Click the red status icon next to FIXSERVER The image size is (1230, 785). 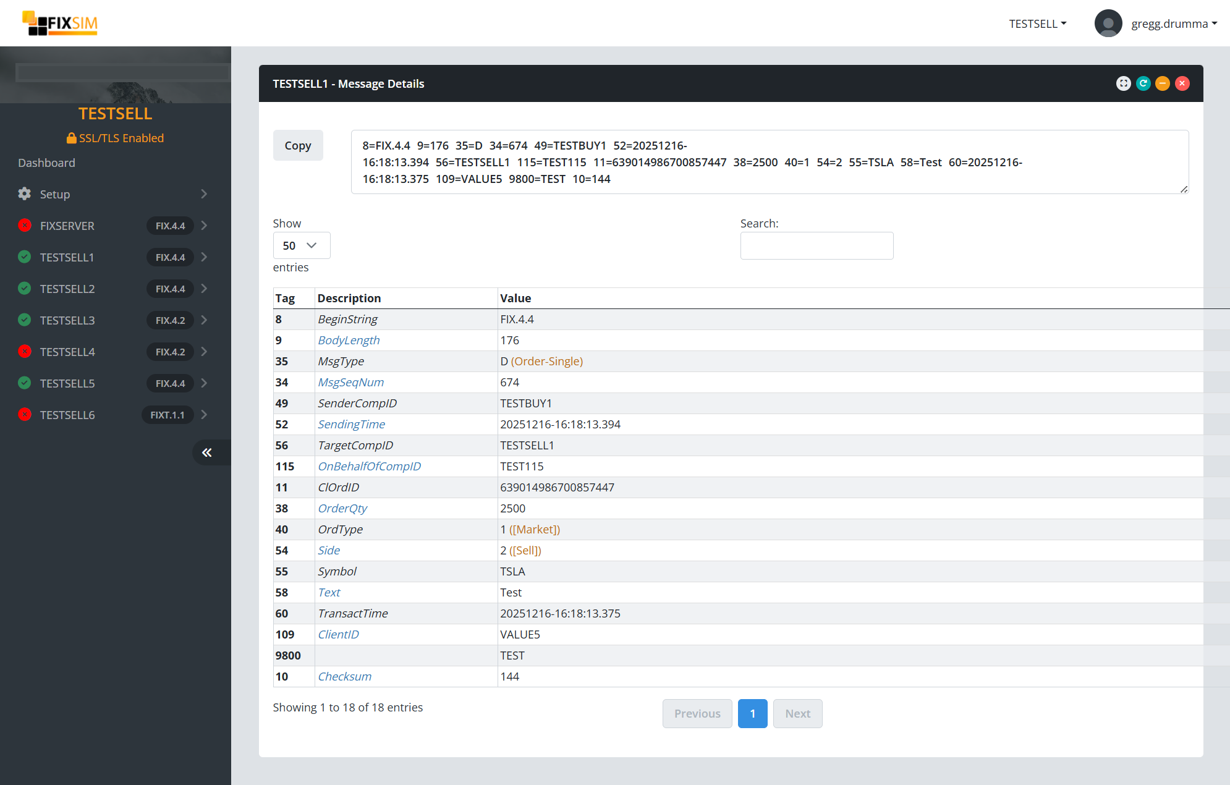(24, 226)
